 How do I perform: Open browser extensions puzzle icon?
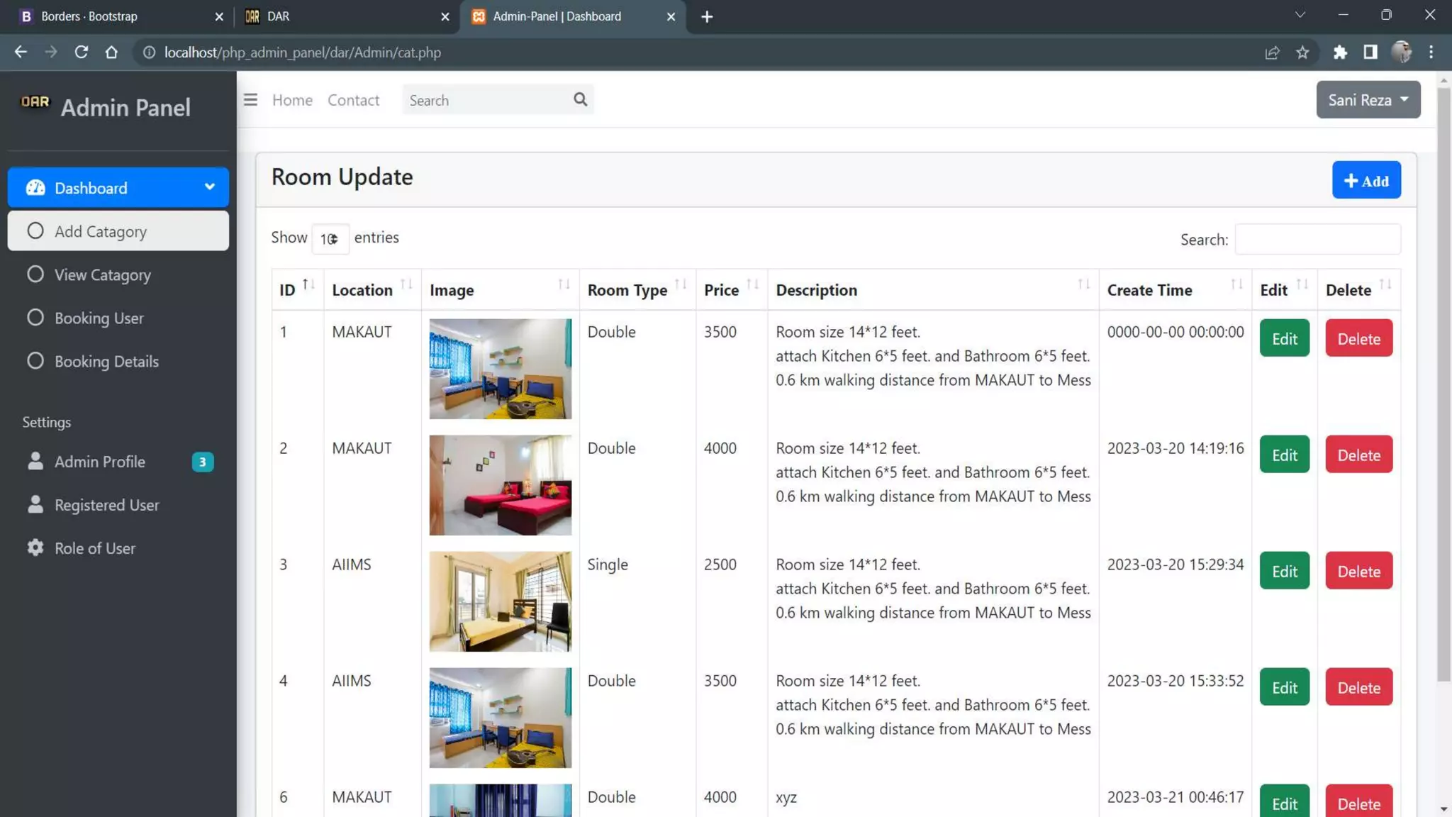(1339, 52)
